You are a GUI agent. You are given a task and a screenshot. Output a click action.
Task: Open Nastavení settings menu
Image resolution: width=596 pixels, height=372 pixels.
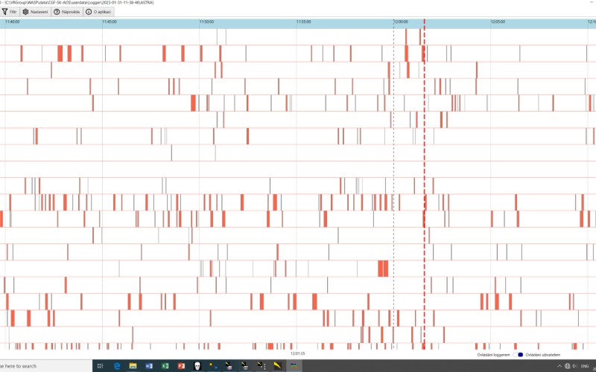pyautogui.click(x=36, y=12)
